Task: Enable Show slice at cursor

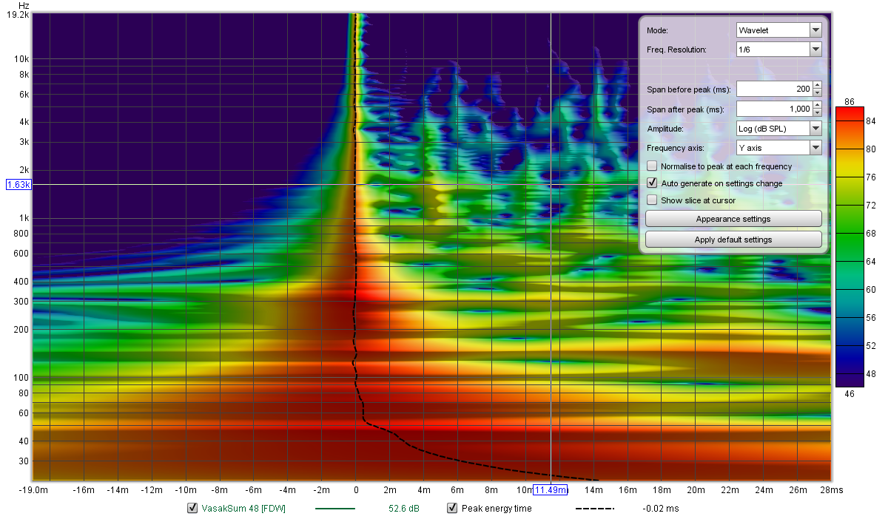Action: click(652, 200)
